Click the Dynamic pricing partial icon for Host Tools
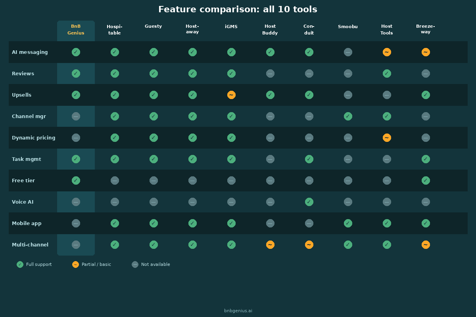 (387, 137)
